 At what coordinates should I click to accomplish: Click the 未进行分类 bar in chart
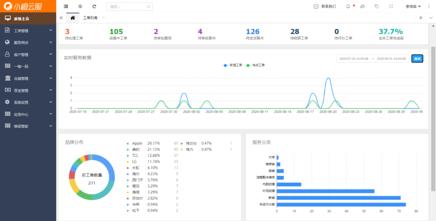pos(341,204)
